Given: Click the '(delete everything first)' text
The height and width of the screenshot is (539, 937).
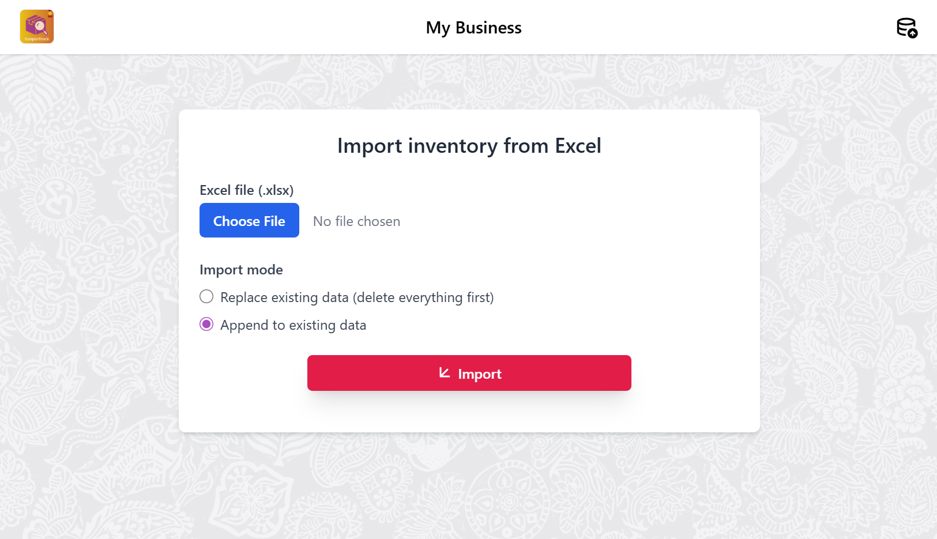Looking at the screenshot, I should coord(423,297).
